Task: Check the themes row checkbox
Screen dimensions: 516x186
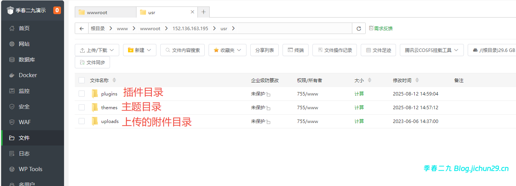Action: pos(82,107)
